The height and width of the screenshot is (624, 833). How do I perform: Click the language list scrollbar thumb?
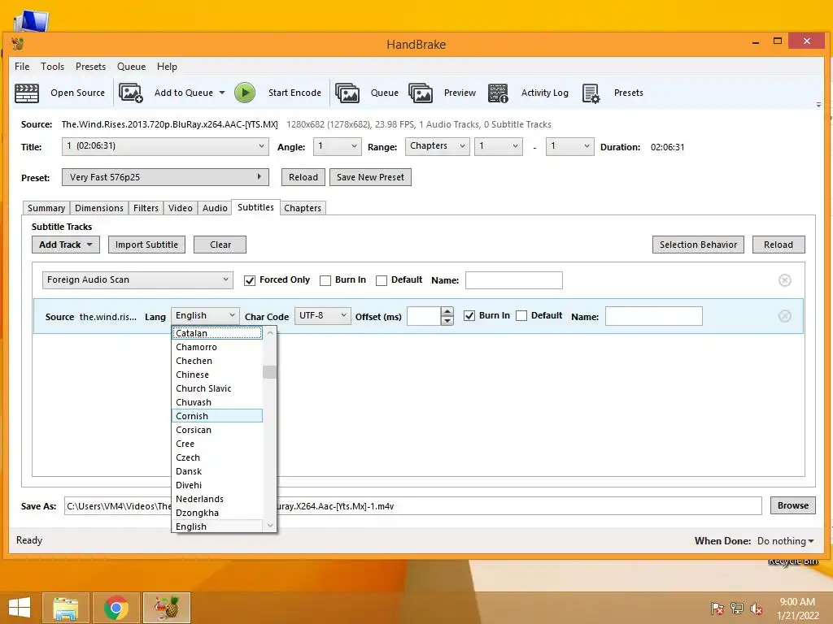point(270,372)
